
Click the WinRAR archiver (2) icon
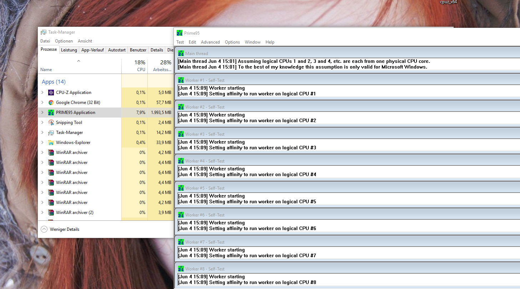tap(51, 213)
